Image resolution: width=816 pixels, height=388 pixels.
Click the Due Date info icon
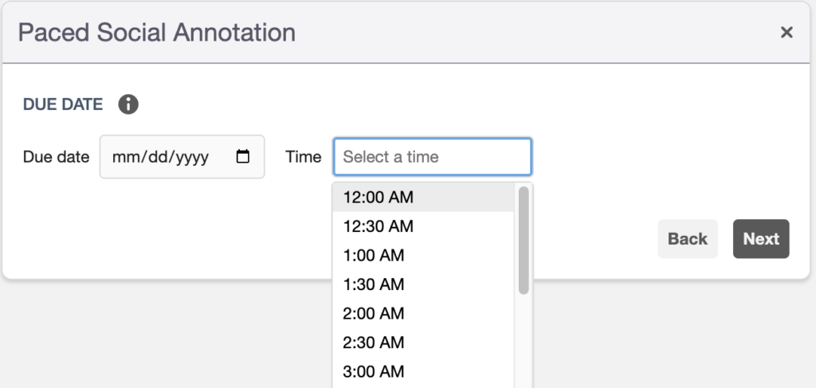(x=128, y=104)
